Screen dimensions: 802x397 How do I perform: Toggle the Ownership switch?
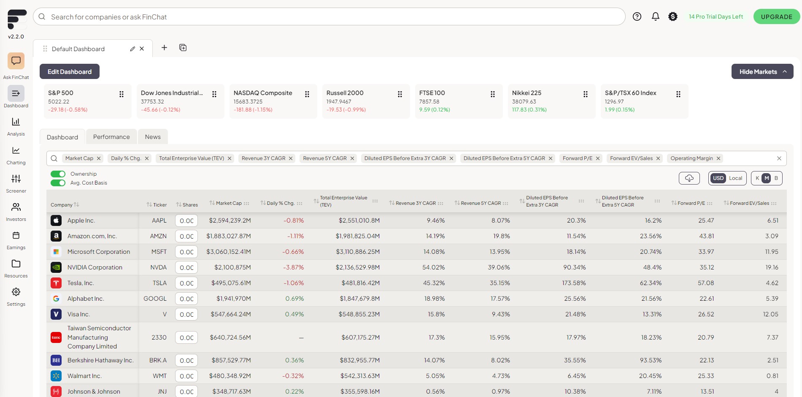coord(58,174)
